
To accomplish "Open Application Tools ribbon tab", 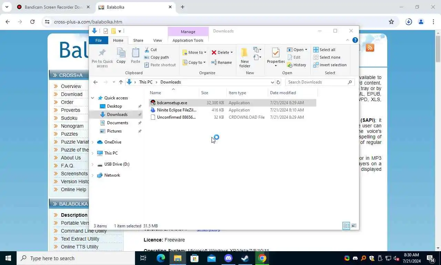I will [x=188, y=40].
